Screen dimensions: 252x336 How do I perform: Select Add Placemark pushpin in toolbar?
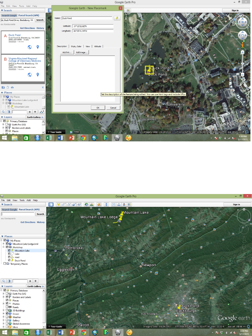pyautogui.click(x=58, y=205)
